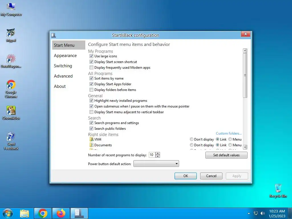
Task: Click the recent programs number field
Action: pos(152,155)
